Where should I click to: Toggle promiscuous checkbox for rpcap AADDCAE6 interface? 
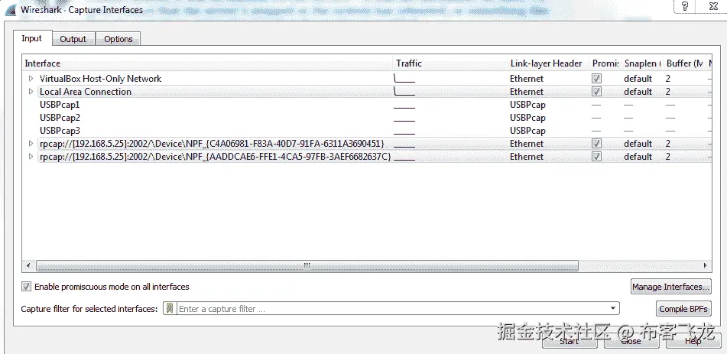point(597,156)
